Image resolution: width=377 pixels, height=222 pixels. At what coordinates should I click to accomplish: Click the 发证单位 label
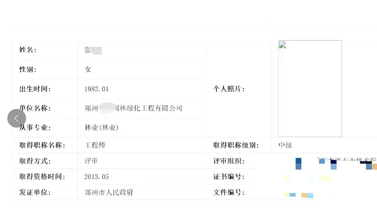(35, 192)
